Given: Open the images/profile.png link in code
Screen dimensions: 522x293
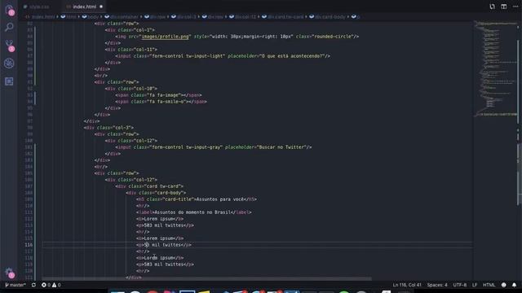Looking at the screenshot, I should 165,37.
